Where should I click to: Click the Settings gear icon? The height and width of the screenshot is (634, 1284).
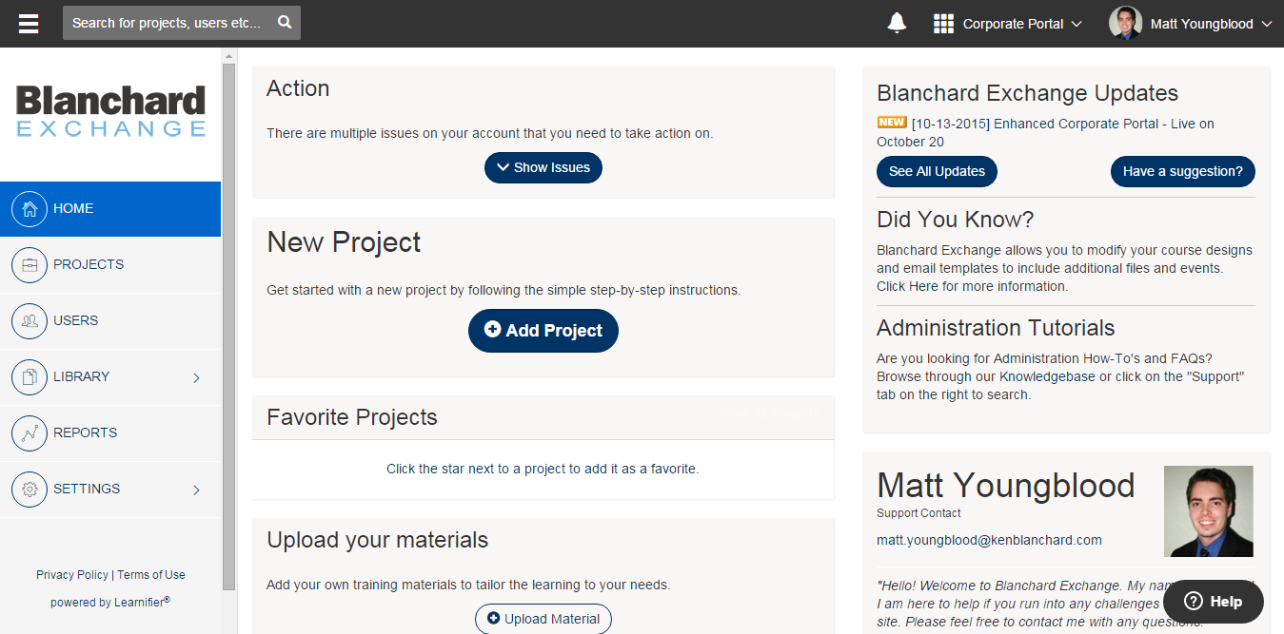tap(30, 490)
